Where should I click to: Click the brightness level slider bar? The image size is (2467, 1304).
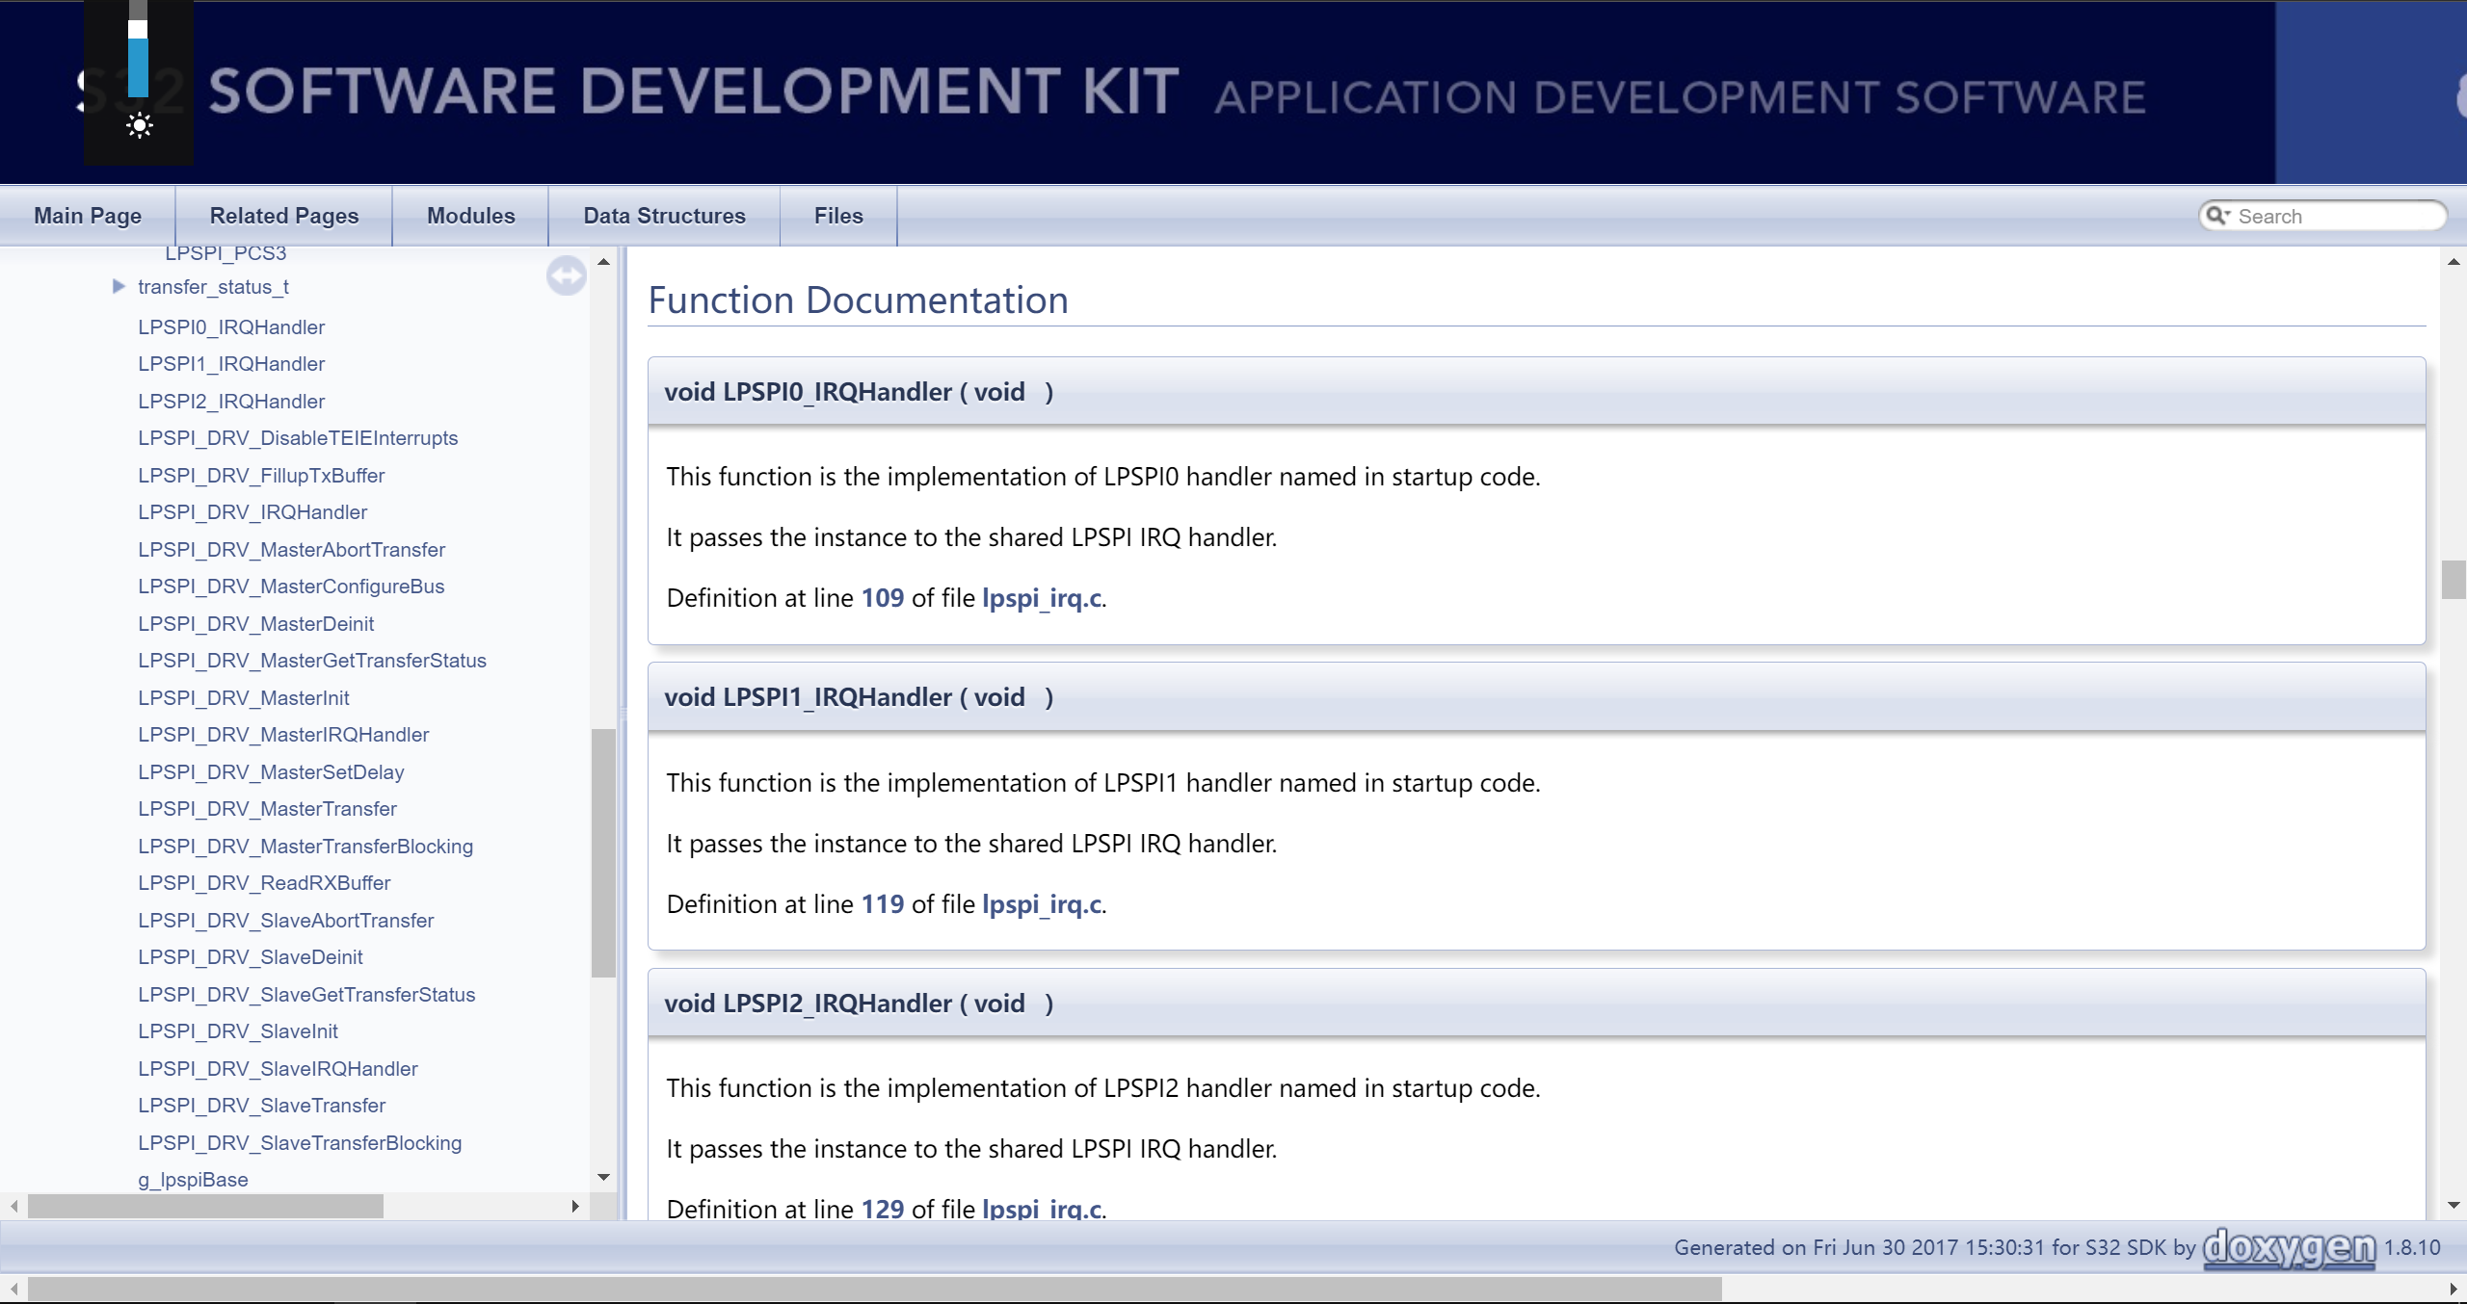point(138,58)
